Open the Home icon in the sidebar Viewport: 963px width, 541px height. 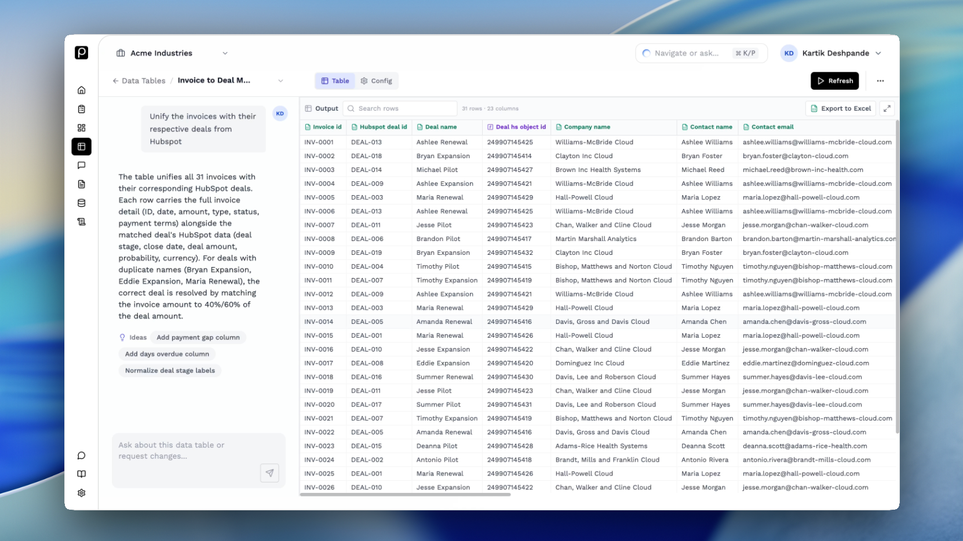point(82,90)
